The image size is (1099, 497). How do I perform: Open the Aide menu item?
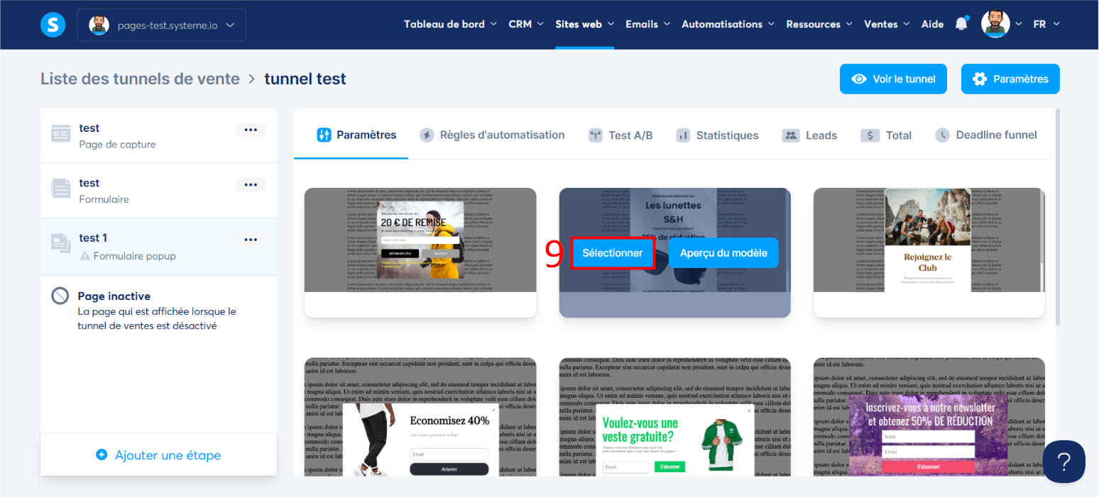pos(932,24)
